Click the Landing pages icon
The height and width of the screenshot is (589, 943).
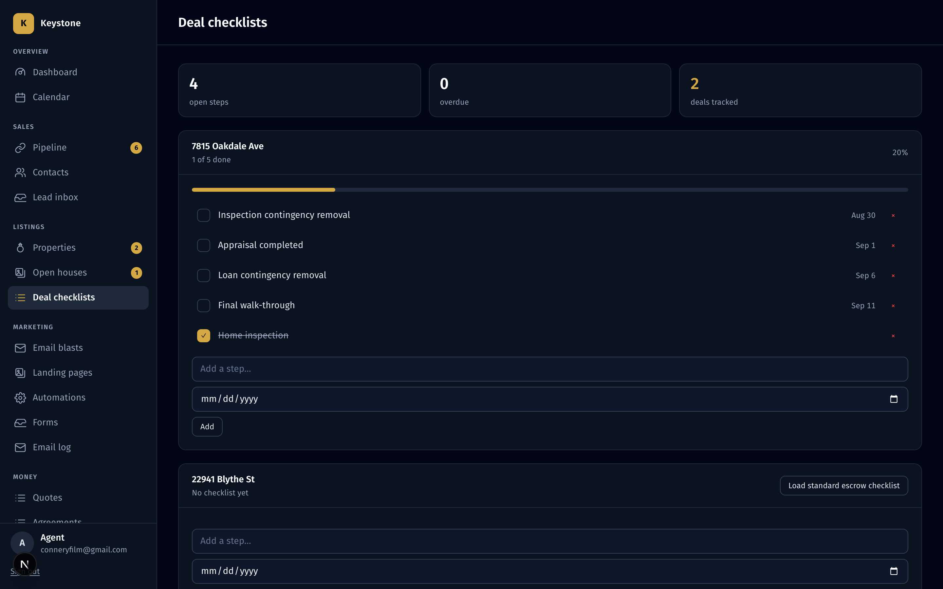point(20,373)
